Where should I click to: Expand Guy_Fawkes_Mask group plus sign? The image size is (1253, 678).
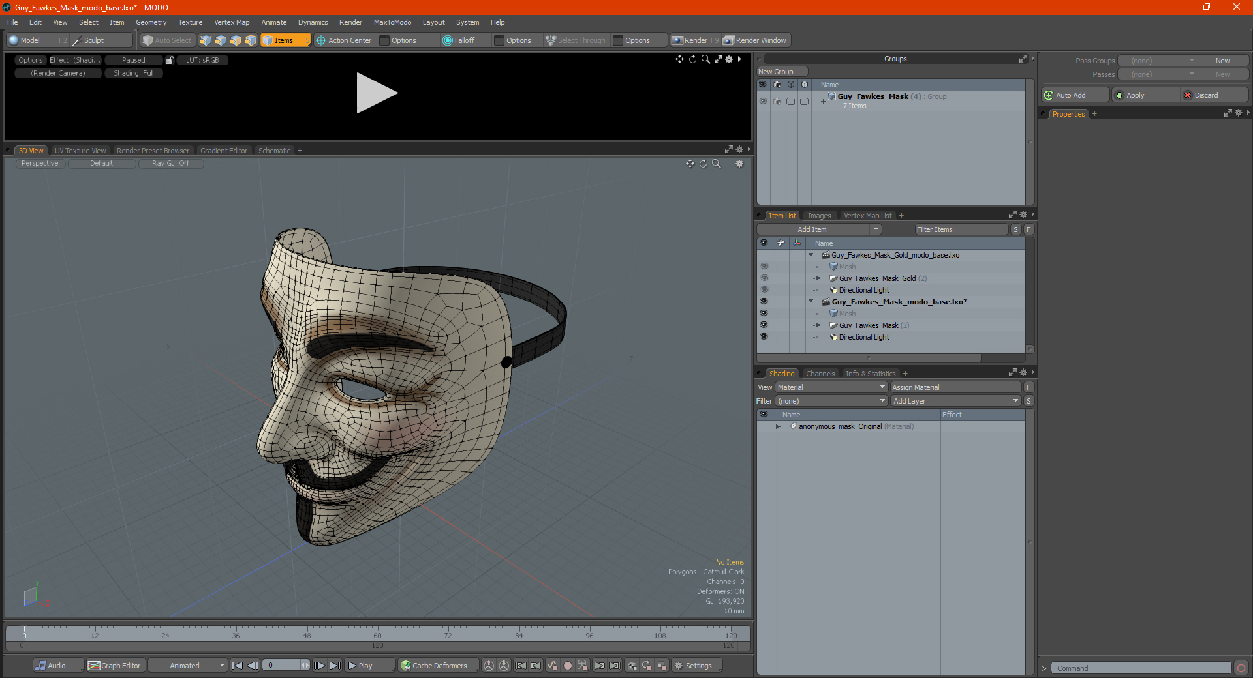[x=823, y=101]
